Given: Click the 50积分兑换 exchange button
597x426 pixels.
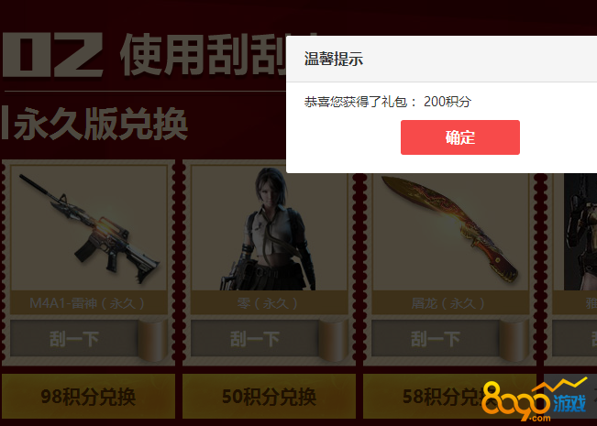Looking at the screenshot, I should (x=270, y=397).
